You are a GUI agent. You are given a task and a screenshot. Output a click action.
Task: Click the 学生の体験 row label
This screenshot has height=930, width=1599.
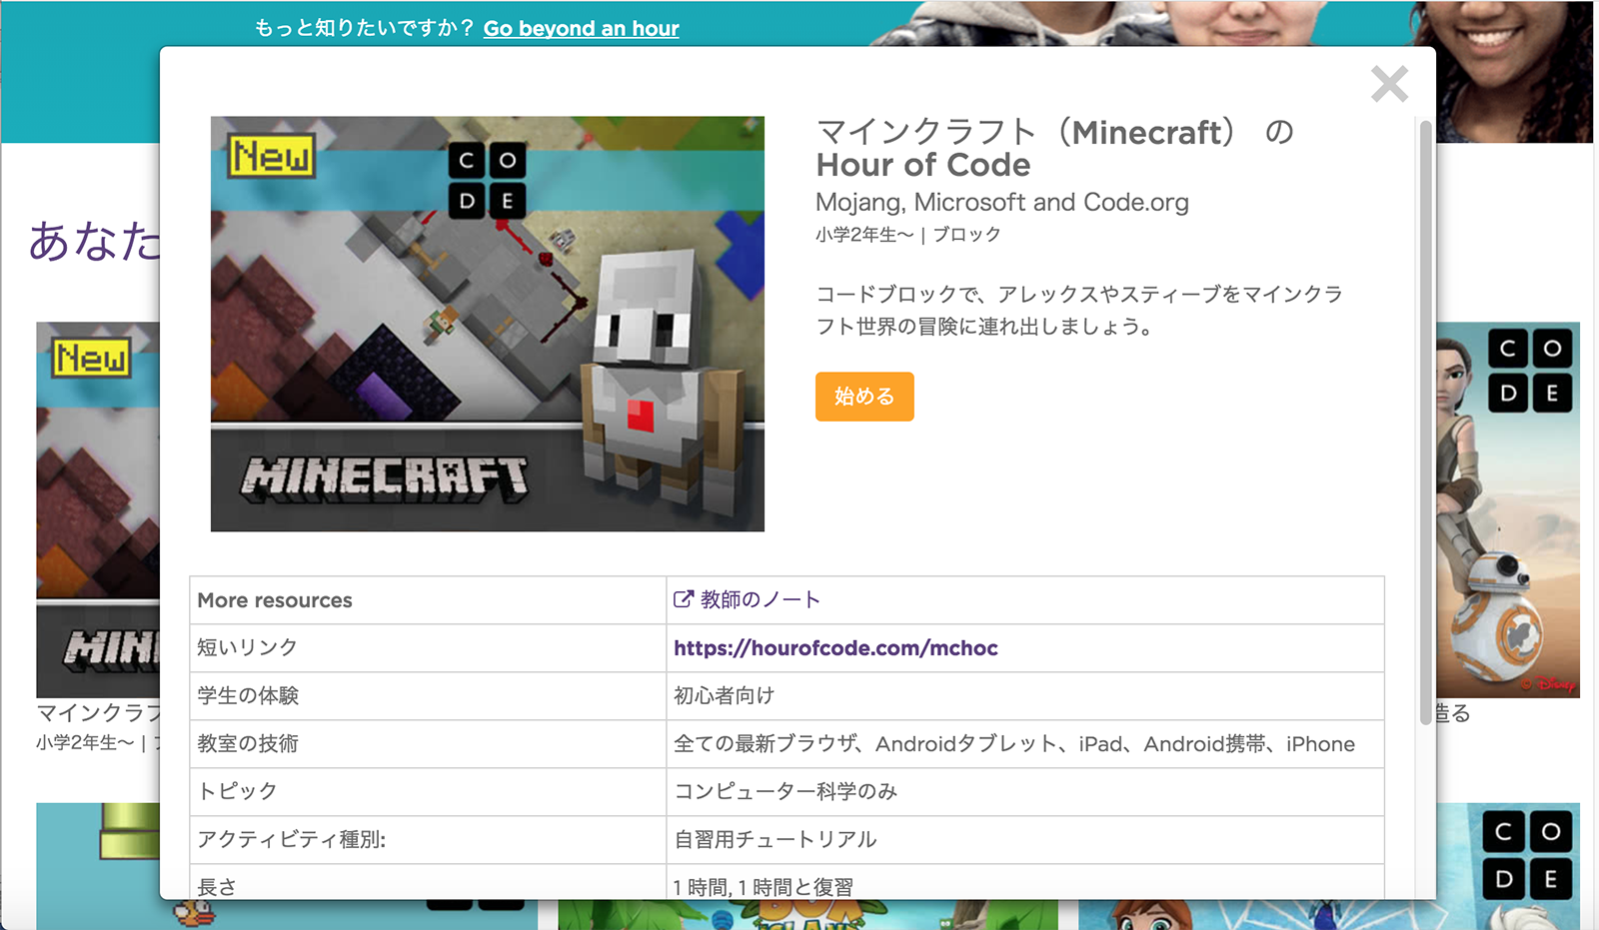click(x=248, y=695)
